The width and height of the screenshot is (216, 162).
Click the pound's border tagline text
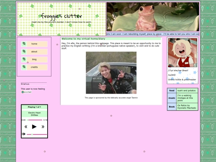tap(61, 22)
